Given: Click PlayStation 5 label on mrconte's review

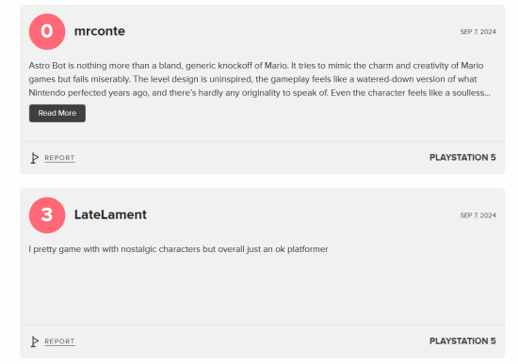Looking at the screenshot, I should coord(462,158).
